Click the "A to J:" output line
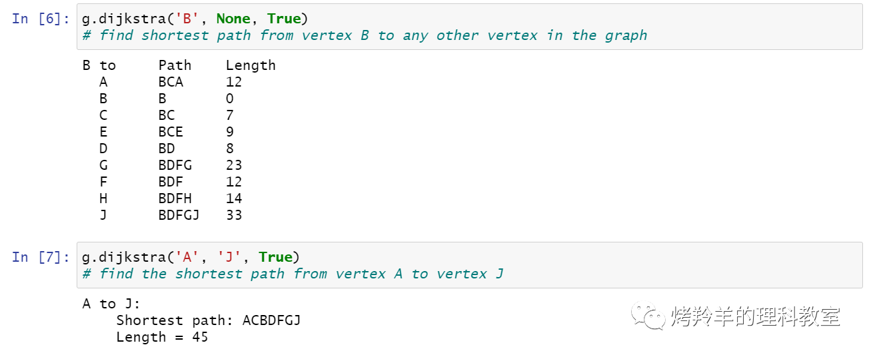This screenshot has width=869, height=355. click(111, 304)
